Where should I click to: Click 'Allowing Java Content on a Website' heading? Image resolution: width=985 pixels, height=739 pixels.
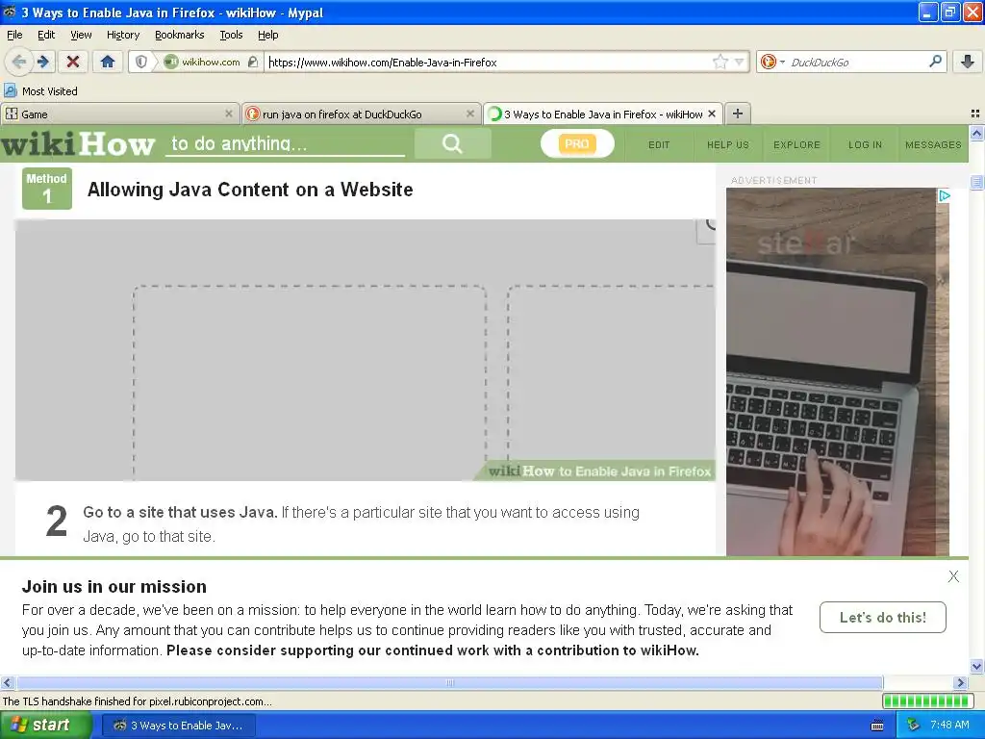[250, 190]
